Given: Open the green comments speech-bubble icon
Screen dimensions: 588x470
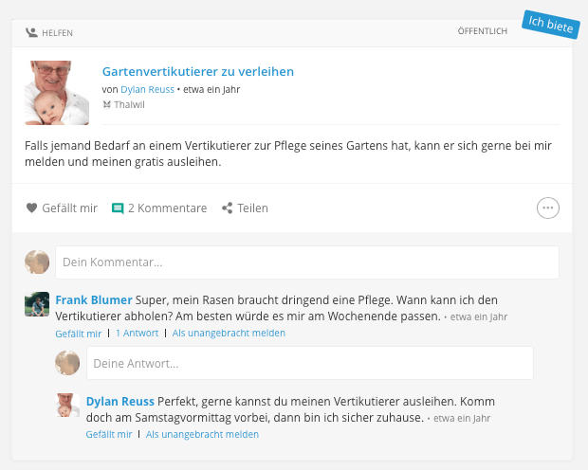Looking at the screenshot, I should click(118, 208).
